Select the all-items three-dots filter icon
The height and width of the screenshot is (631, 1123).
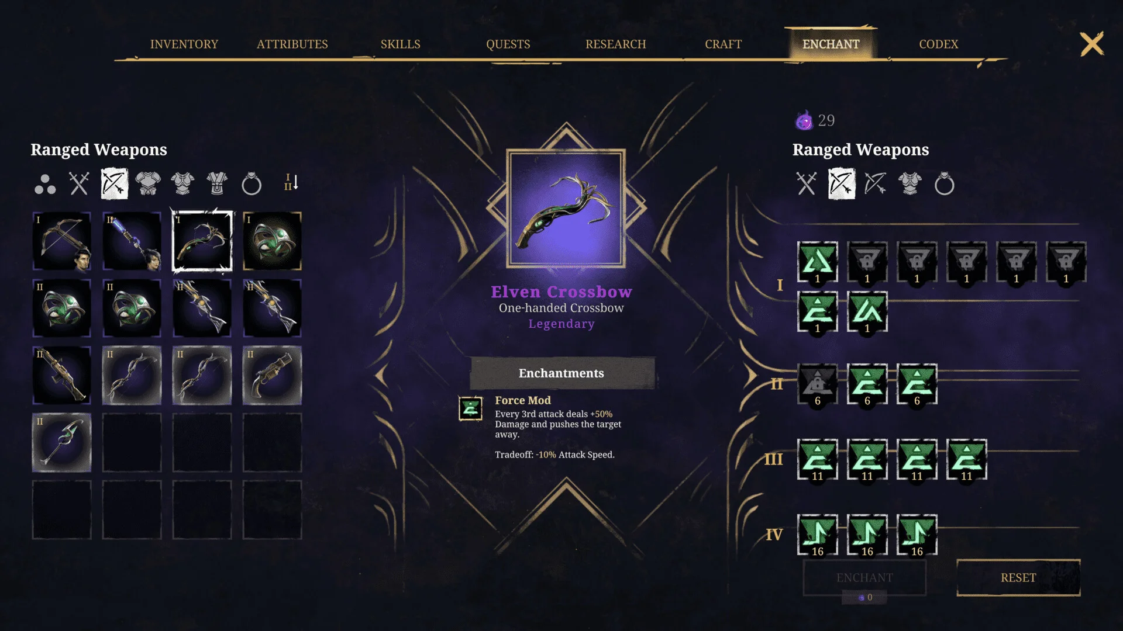coord(45,184)
